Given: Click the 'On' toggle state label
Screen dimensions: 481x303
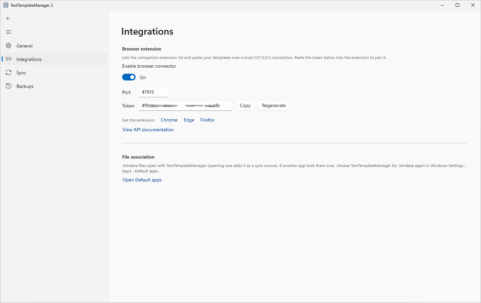Looking at the screenshot, I should 143,77.
